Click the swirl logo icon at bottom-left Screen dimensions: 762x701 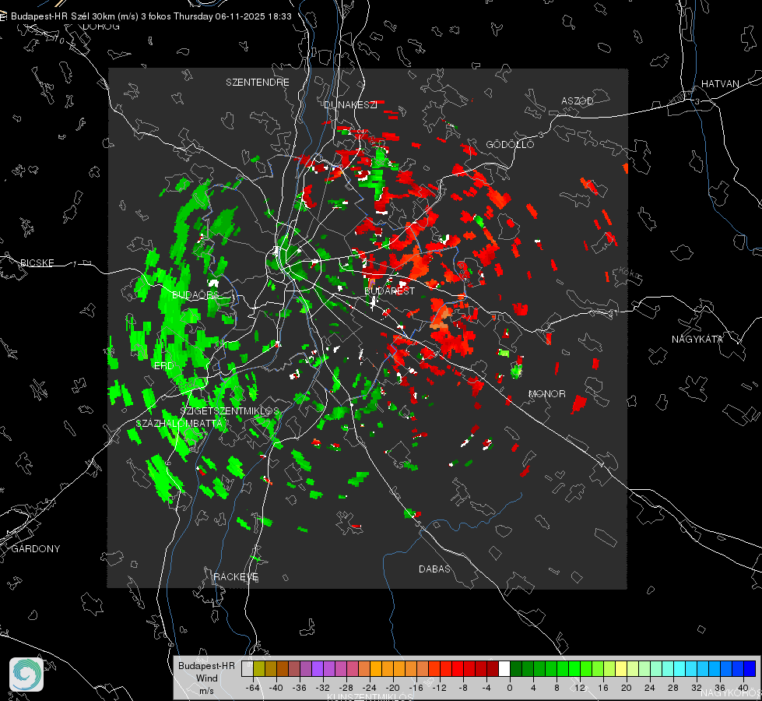pos(26,675)
